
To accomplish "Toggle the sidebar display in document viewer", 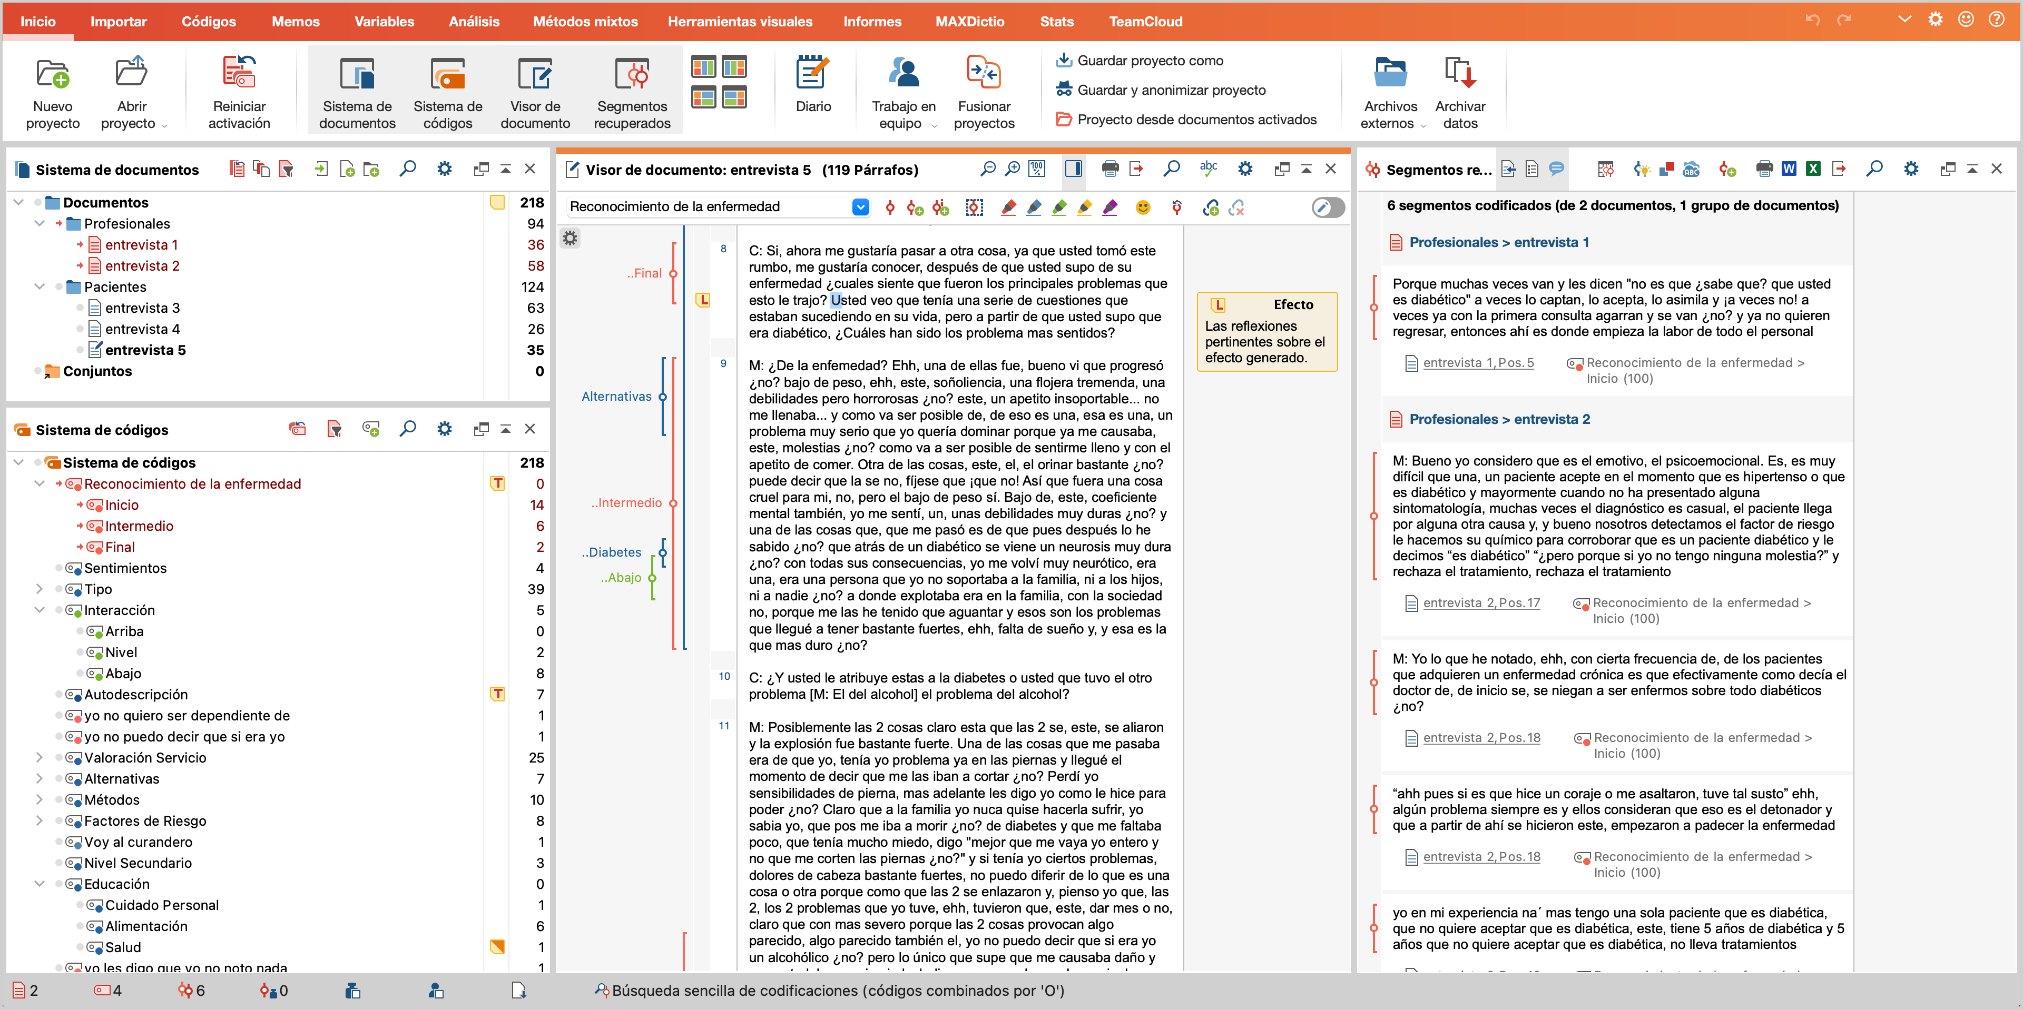I will [x=1074, y=169].
